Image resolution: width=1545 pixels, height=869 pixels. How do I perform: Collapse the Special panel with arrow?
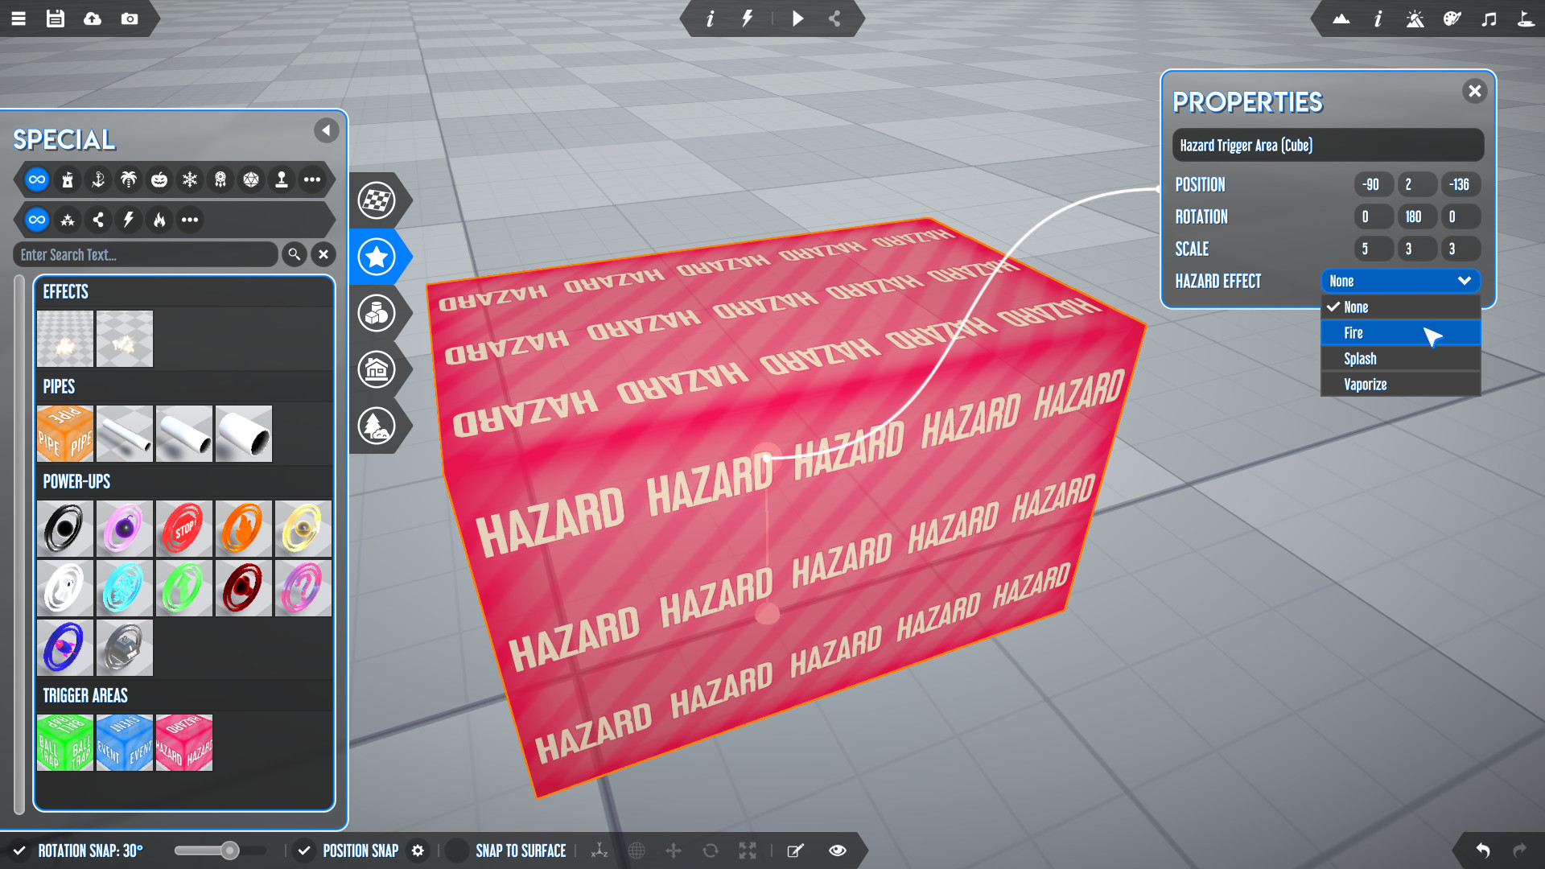326,130
